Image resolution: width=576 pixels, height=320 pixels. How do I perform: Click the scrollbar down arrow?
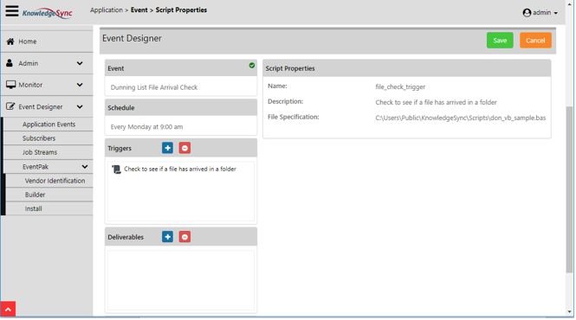569,311
